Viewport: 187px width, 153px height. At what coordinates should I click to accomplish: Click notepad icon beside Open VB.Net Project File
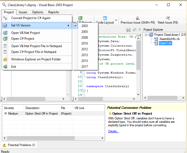(x=5, y=46)
